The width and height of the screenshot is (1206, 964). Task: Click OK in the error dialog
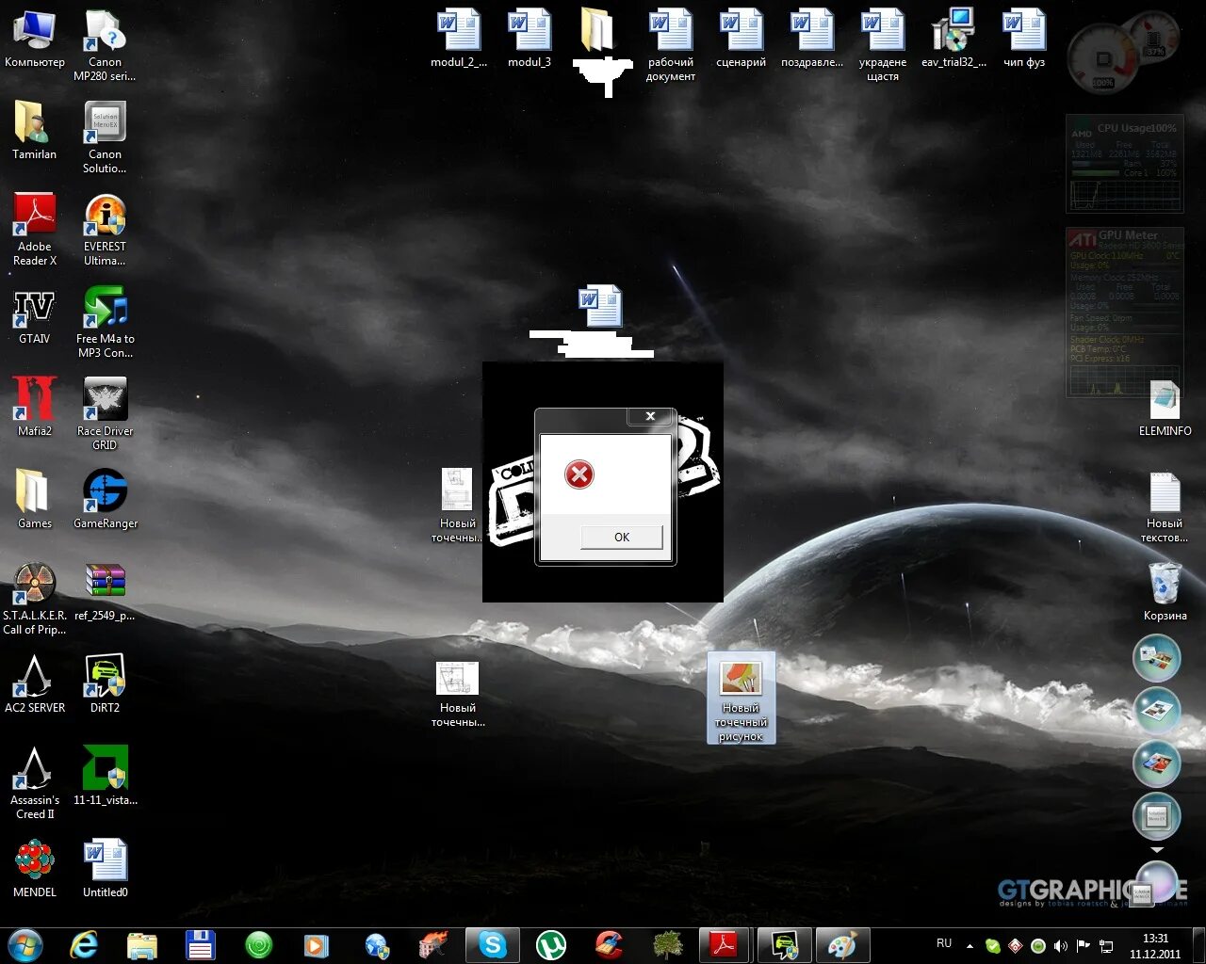pyautogui.click(x=622, y=537)
